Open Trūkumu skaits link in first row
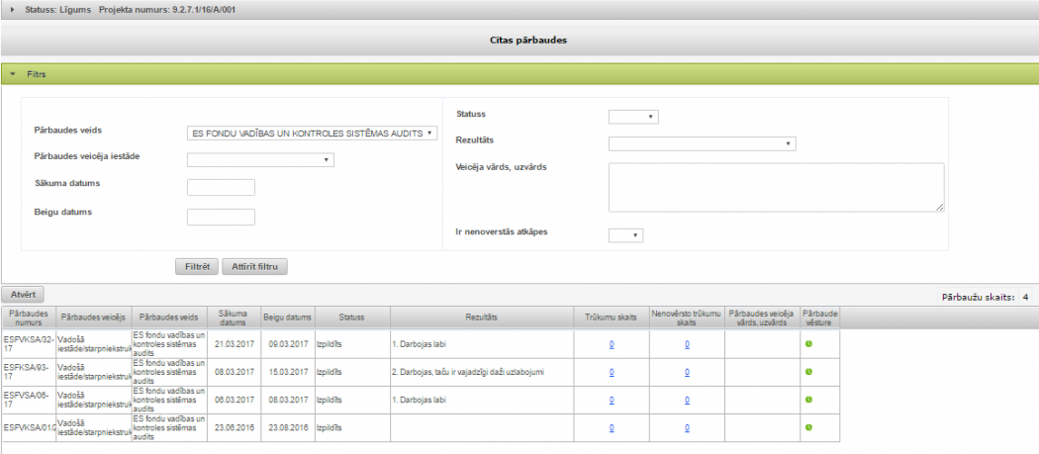Screen dimensions: 1039x454 click(x=612, y=344)
